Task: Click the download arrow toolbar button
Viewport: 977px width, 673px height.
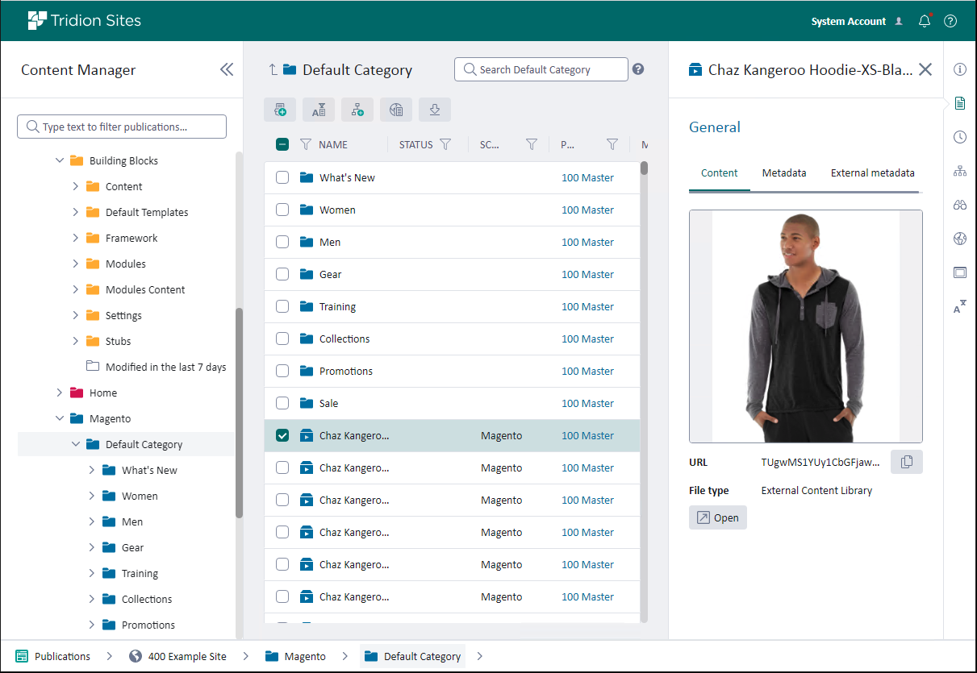Action: 434,110
